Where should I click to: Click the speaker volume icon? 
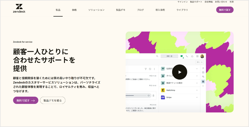[x=149, y=96]
